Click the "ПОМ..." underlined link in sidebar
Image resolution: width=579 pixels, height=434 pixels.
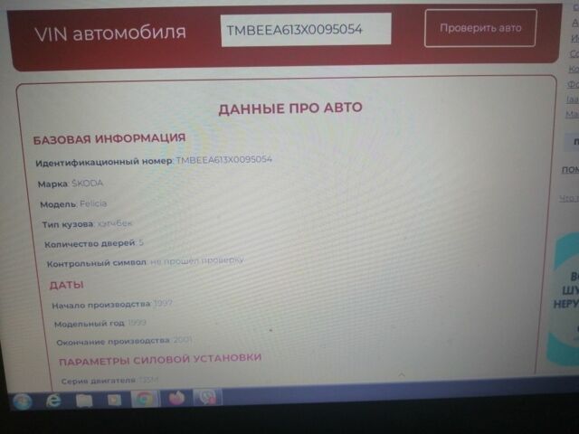[569, 170]
